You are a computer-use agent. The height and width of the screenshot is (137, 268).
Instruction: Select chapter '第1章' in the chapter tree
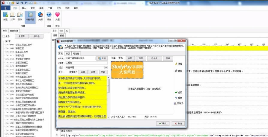pos(8,41)
